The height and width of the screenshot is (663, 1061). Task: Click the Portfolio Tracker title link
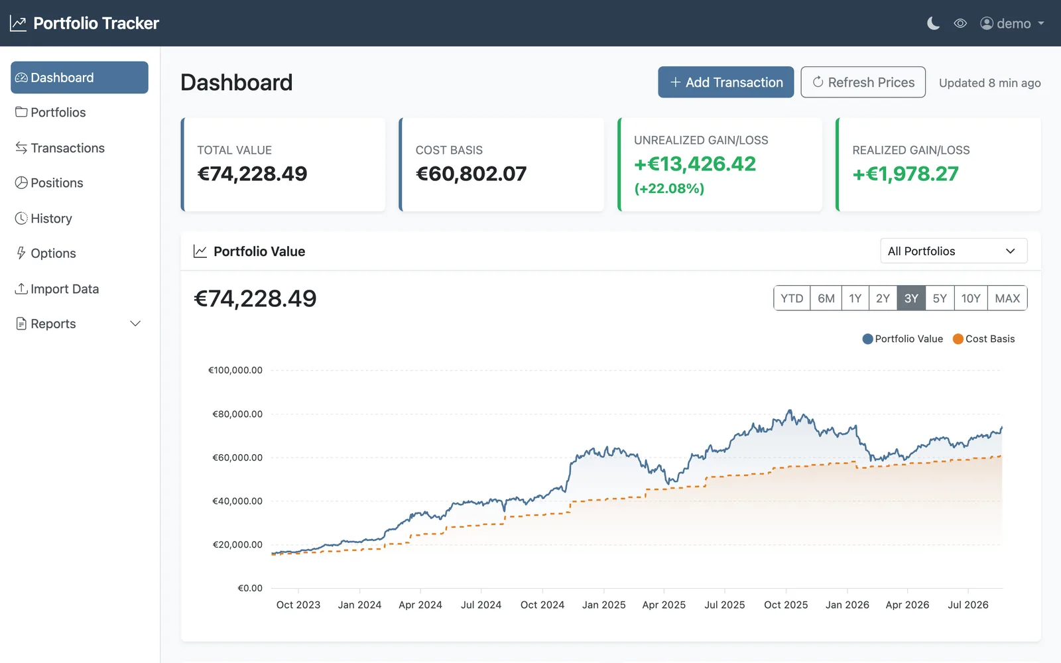click(96, 24)
